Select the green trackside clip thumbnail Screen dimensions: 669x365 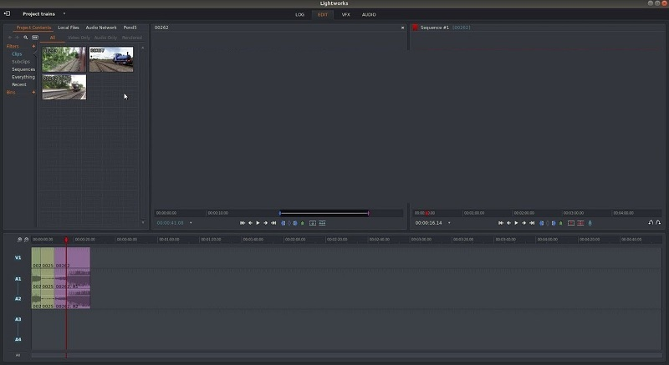tap(64, 59)
